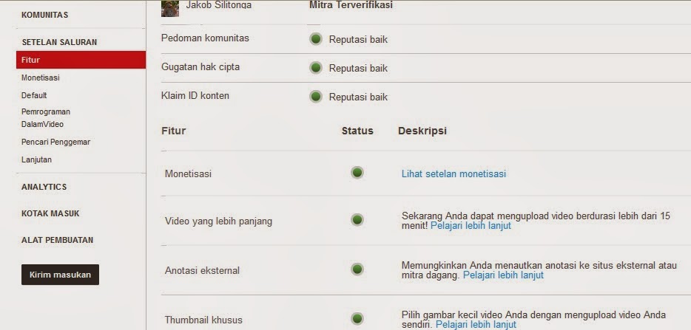Click the Mitra Terverifikasi label
The image size is (691, 330).
[351, 5]
